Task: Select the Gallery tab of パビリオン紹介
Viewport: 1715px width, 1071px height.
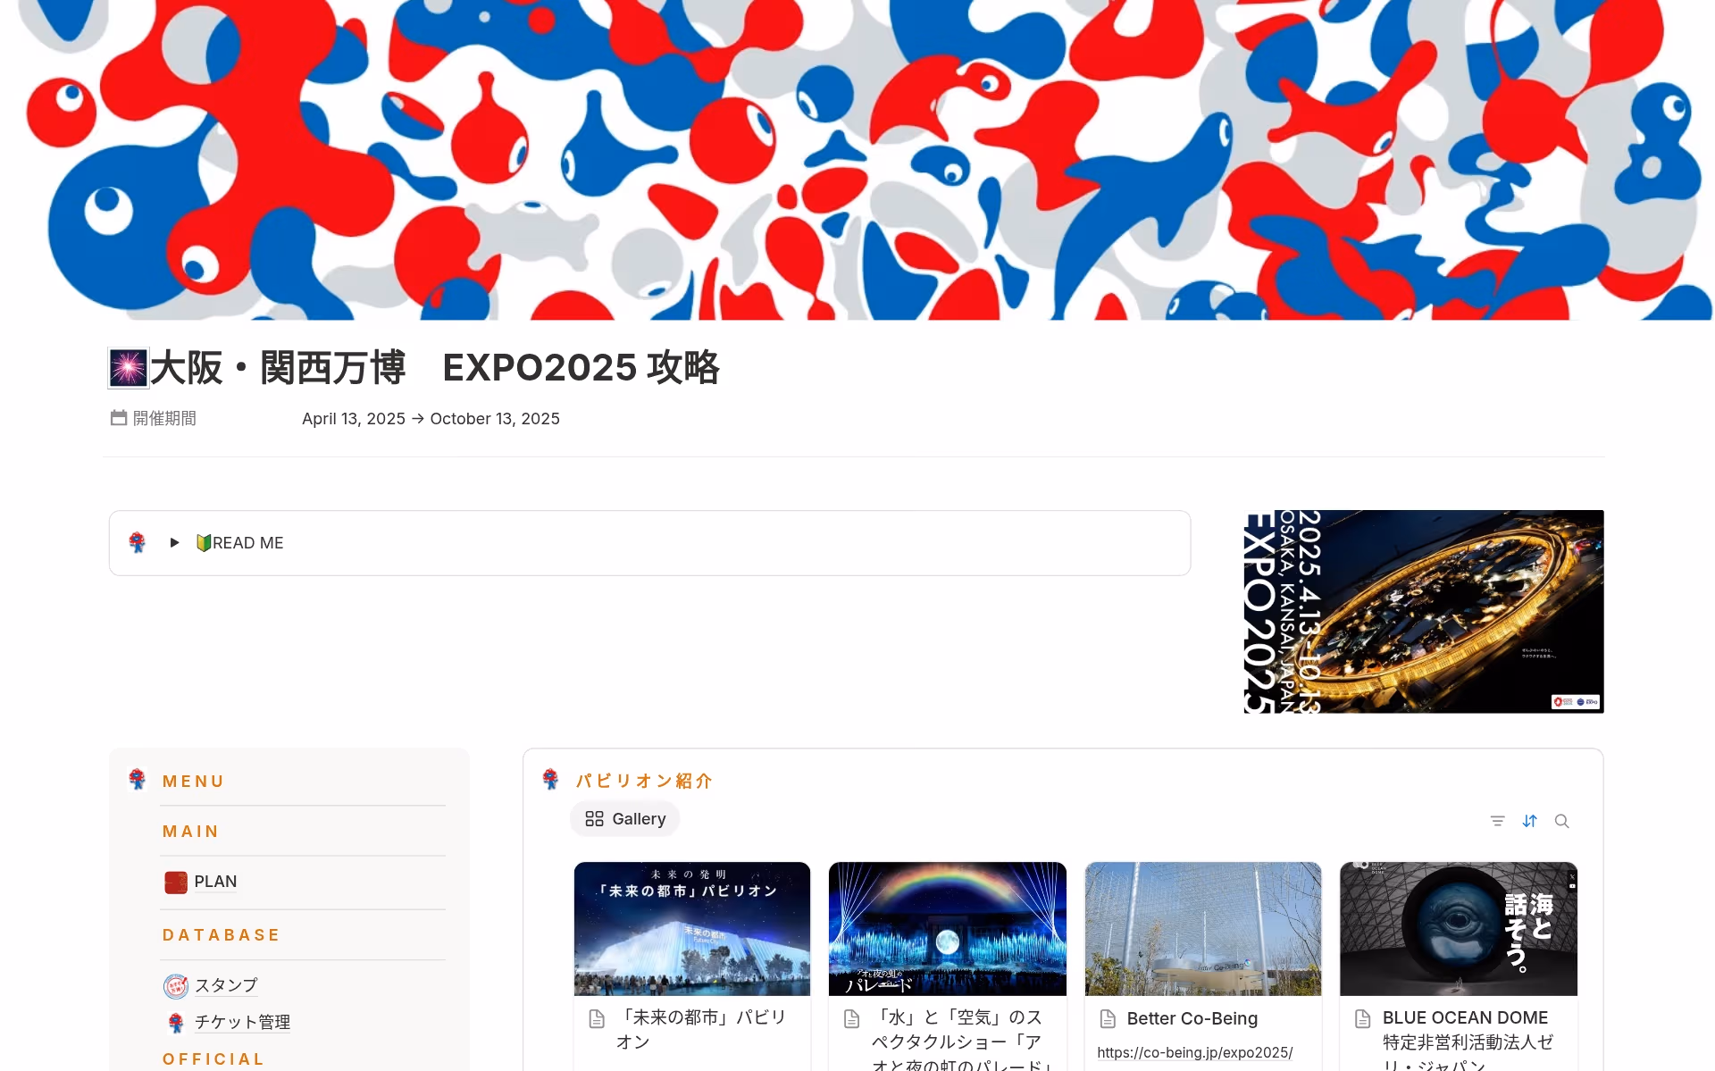Action: point(636,818)
